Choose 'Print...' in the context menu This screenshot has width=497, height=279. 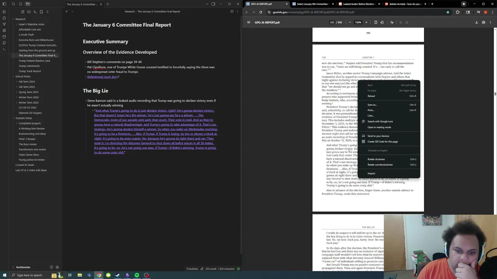tap(389, 110)
